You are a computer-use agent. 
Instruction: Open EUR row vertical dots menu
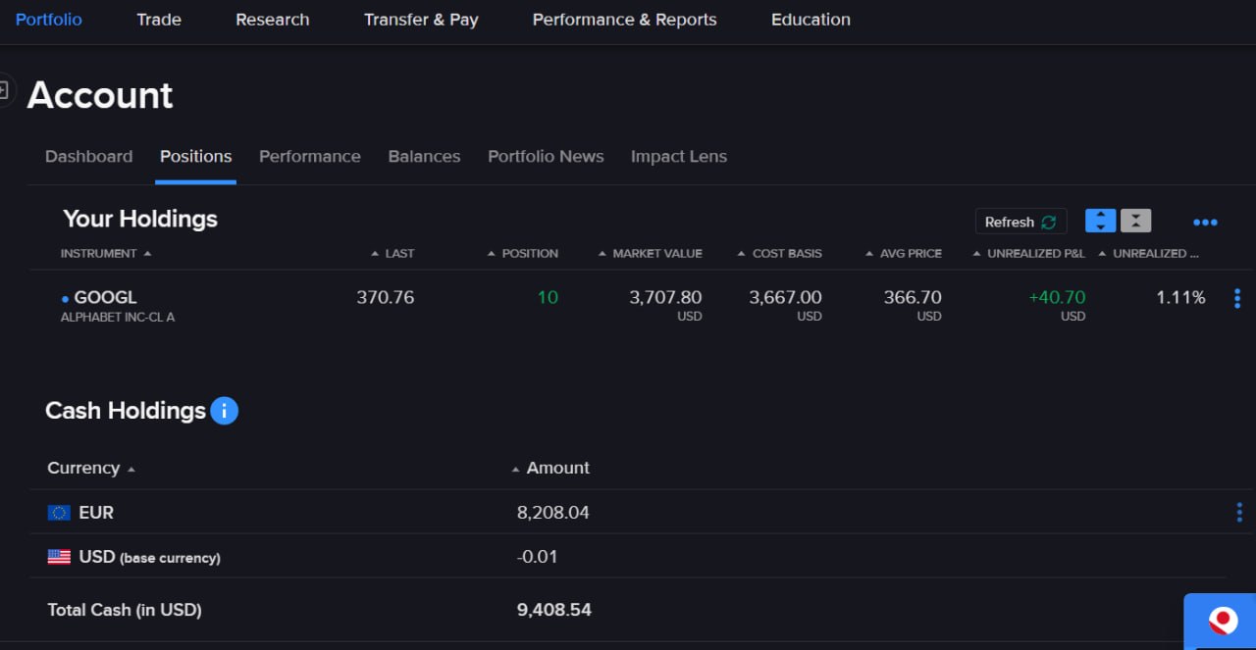[x=1238, y=512]
